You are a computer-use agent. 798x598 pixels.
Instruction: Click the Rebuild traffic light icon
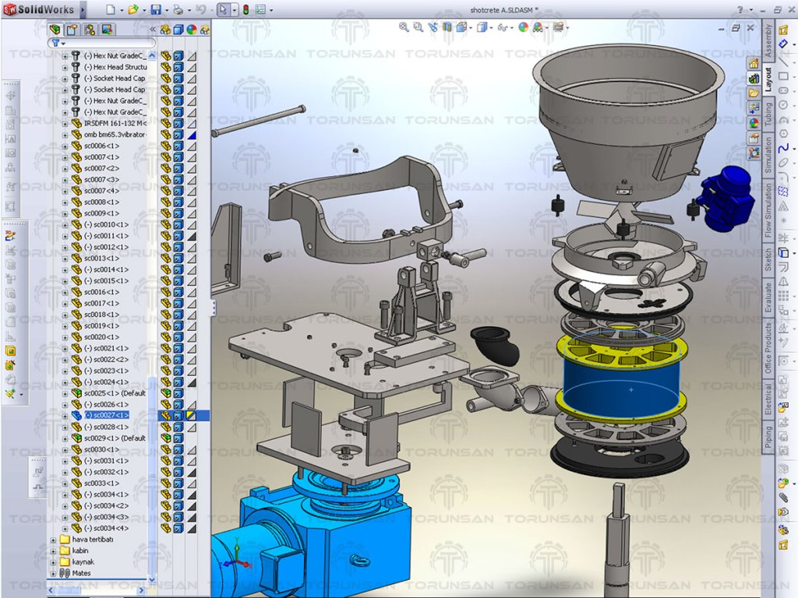pos(244,10)
